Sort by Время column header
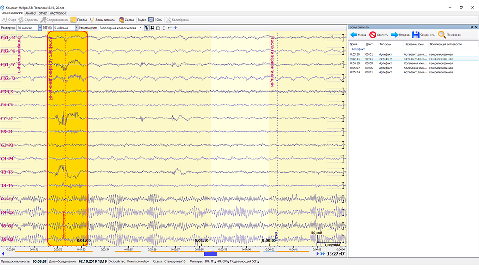This screenshot has width=479, height=270. pyautogui.click(x=354, y=44)
